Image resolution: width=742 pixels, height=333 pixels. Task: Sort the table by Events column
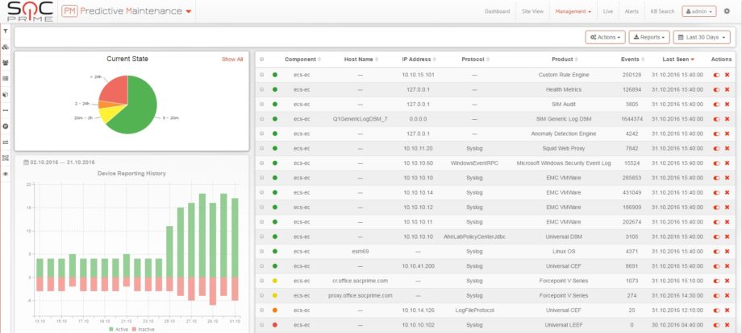632,60
